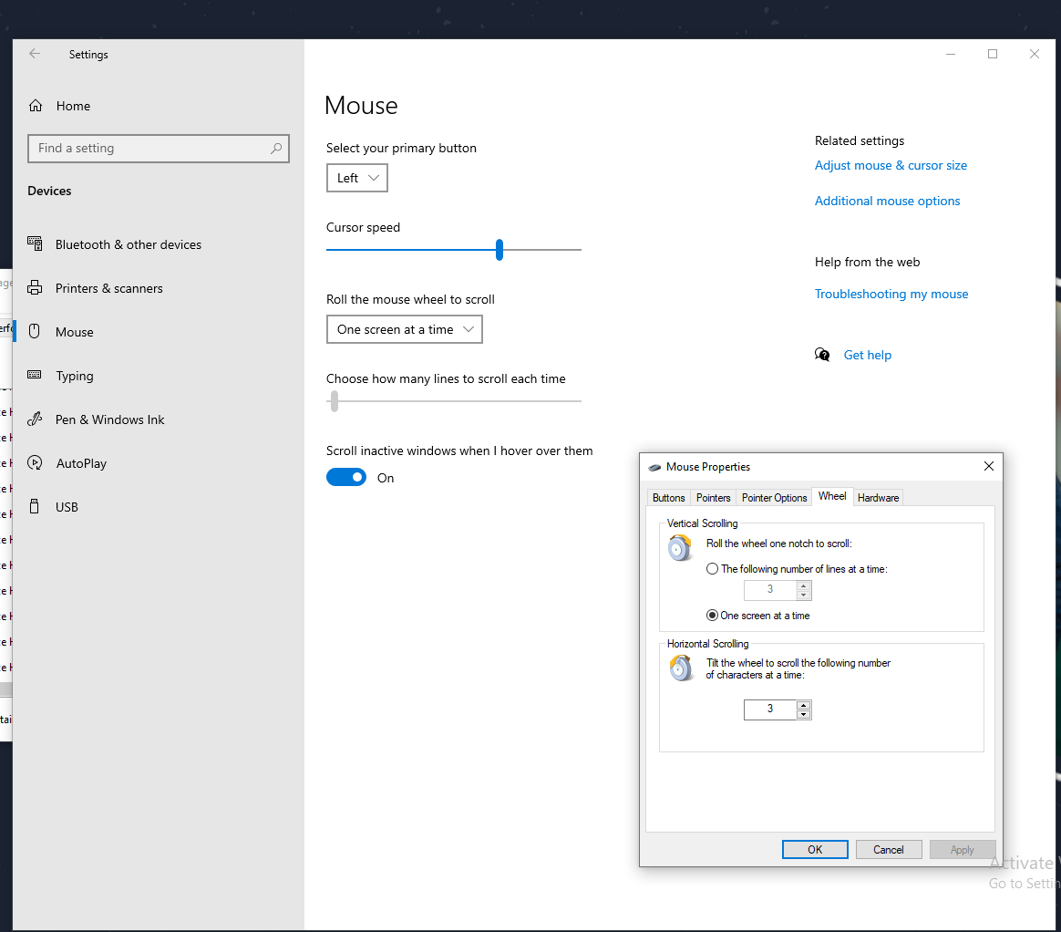Viewport: 1061px width, 932px height.
Task: Select the Wheel tab
Action: point(832,496)
